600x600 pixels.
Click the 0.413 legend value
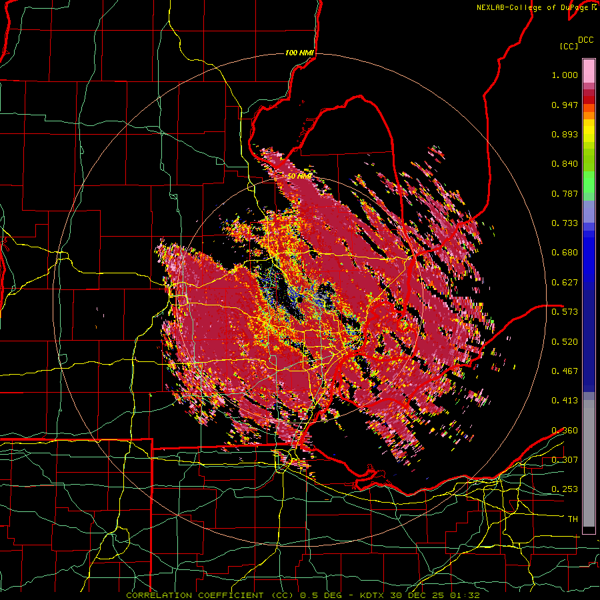coord(565,401)
